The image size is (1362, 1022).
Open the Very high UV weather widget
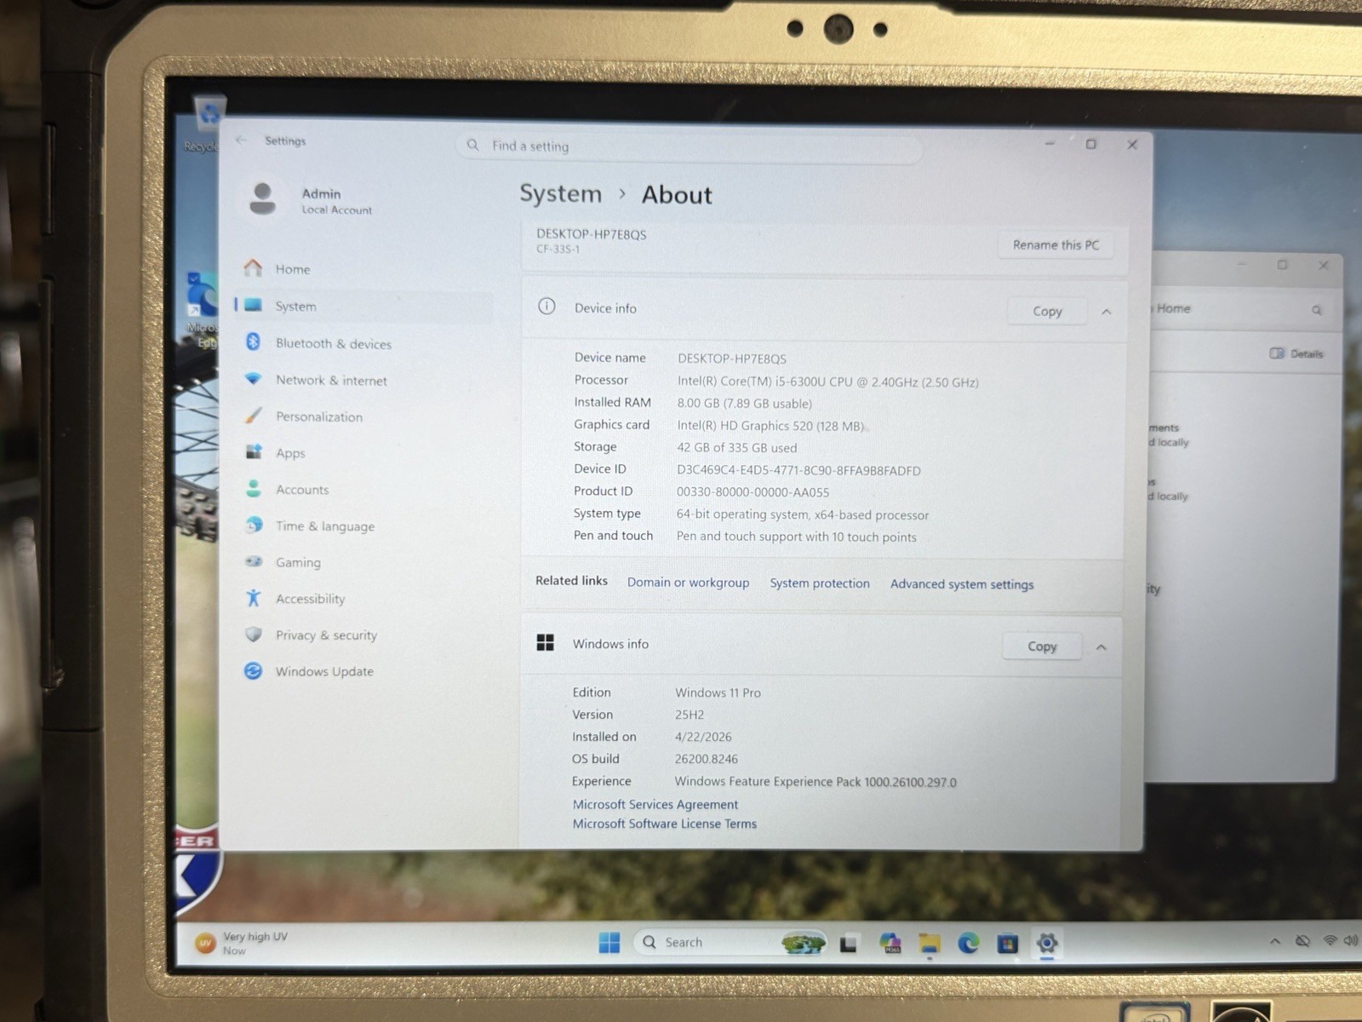pyautogui.click(x=243, y=942)
